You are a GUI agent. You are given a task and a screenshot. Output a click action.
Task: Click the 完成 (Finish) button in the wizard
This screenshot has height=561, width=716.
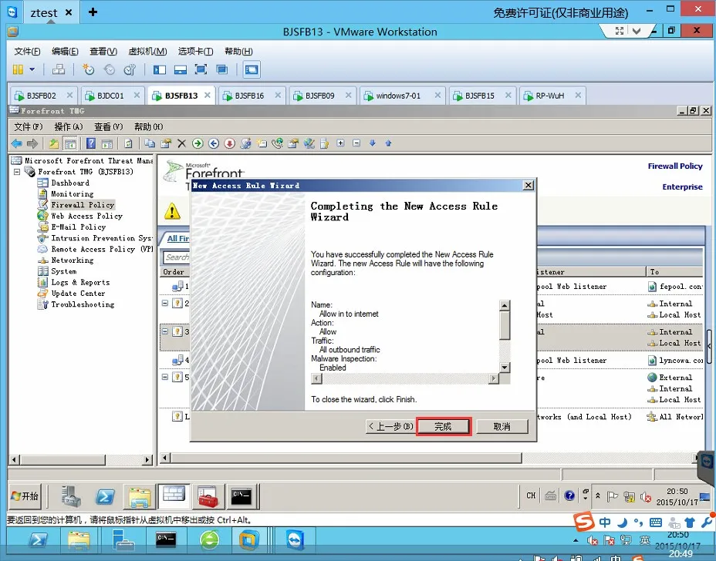pyautogui.click(x=443, y=426)
